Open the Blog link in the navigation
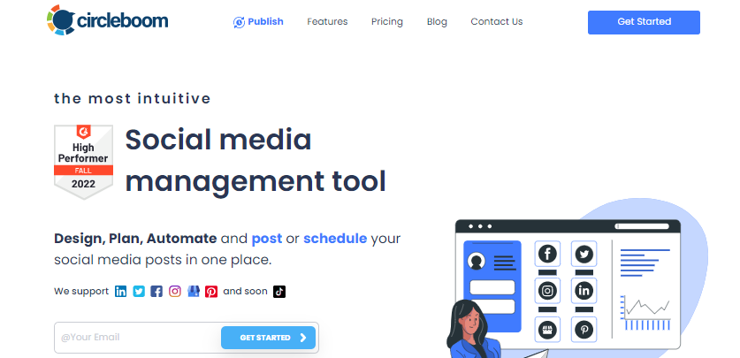Screen dimensions: 740x358 pos(437,22)
